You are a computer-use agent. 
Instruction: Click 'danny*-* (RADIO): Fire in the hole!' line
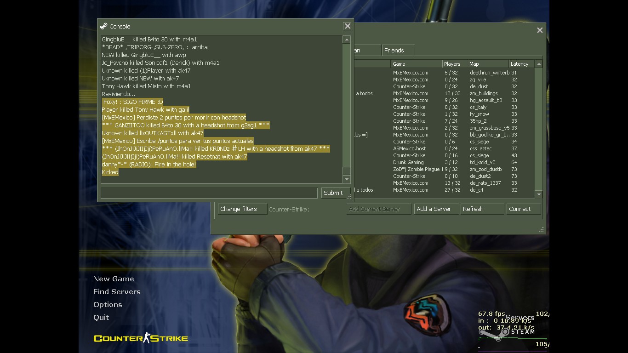pos(149,165)
